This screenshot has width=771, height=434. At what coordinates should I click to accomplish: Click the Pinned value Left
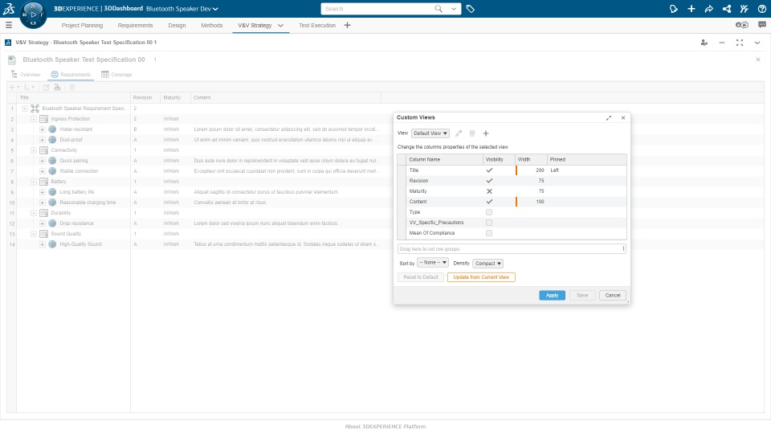[555, 170]
